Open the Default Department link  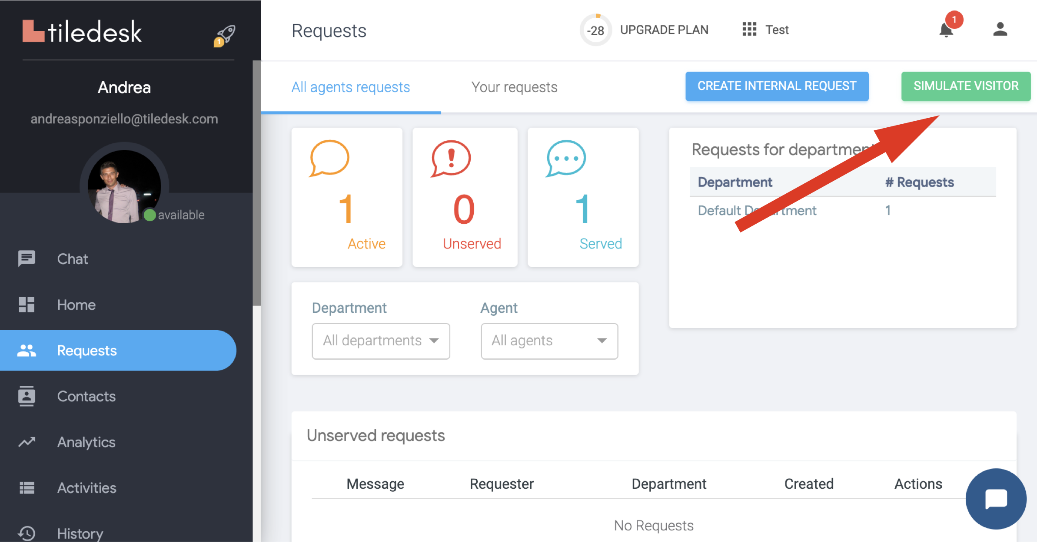(721, 211)
